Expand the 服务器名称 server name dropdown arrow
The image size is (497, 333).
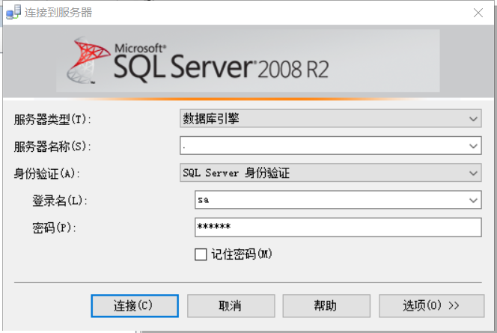(x=473, y=146)
